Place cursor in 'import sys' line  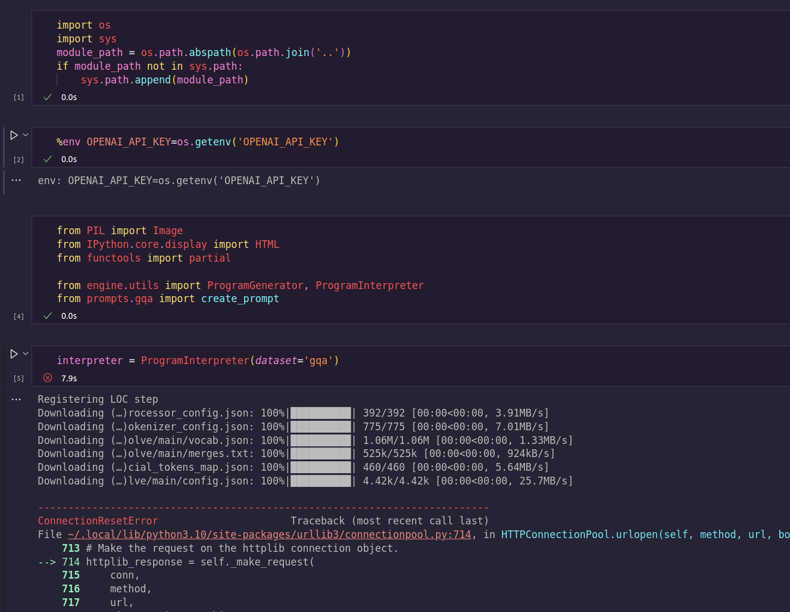click(x=86, y=39)
